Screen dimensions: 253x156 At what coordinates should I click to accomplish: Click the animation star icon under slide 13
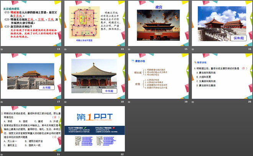(x=2, y=49)
